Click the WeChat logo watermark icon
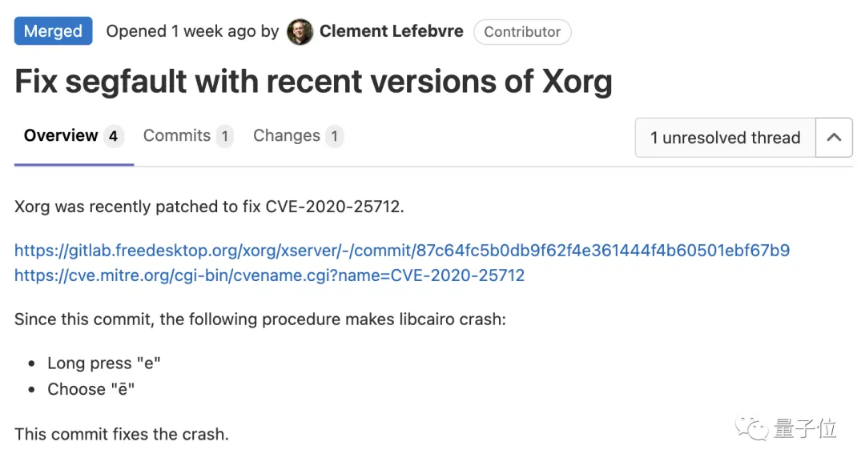Image resolution: width=865 pixels, height=466 pixels. pos(754,428)
